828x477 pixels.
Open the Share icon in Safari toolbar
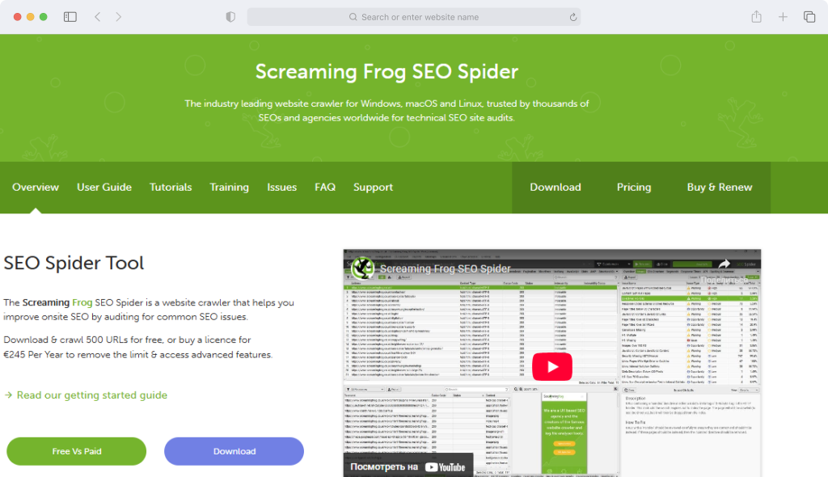[756, 16]
